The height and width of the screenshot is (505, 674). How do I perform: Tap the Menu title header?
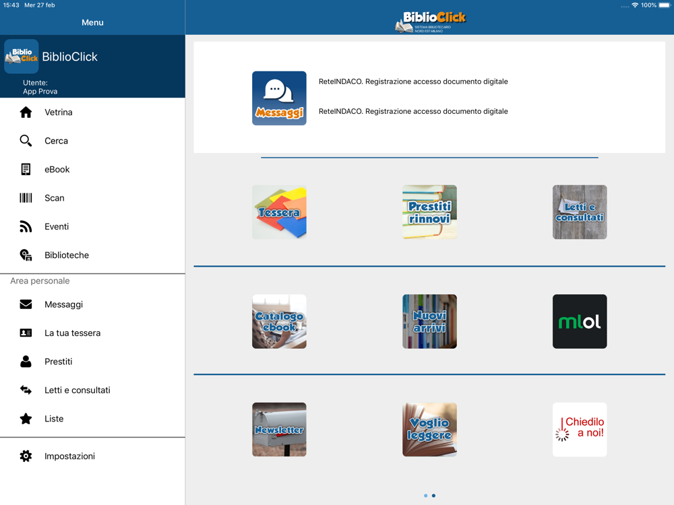point(92,22)
